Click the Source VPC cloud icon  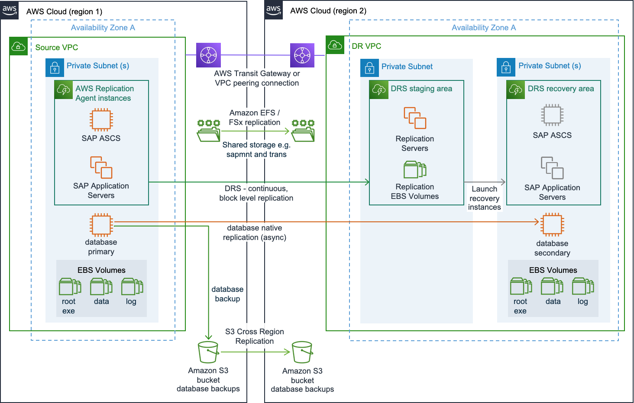tap(19, 46)
